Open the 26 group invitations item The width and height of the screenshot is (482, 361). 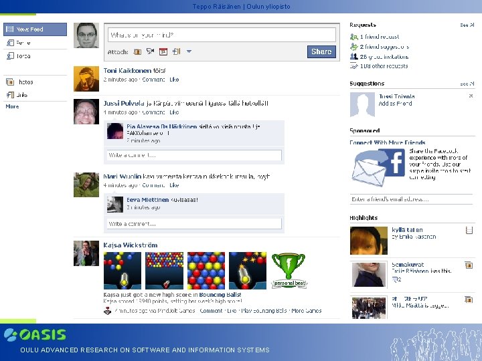384,57
